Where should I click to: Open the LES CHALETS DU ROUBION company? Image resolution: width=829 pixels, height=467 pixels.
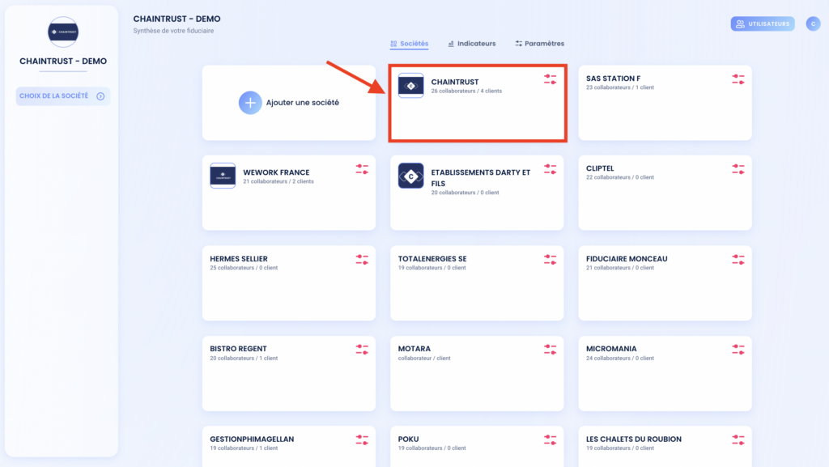tap(633, 439)
